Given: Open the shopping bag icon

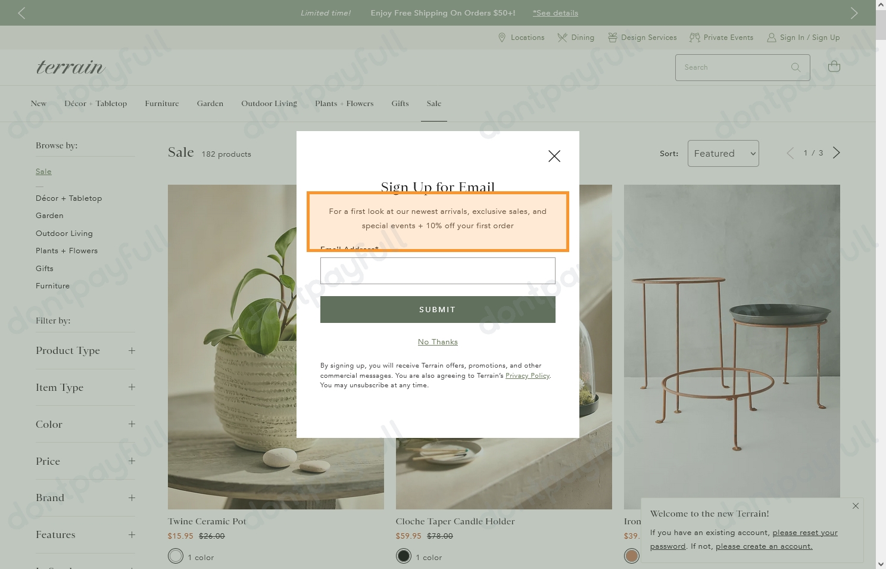Looking at the screenshot, I should coord(834,67).
